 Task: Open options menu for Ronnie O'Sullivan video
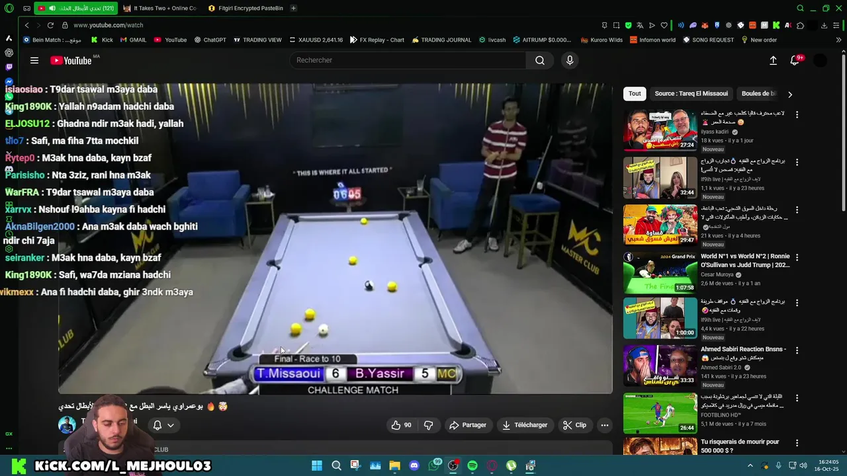click(797, 257)
